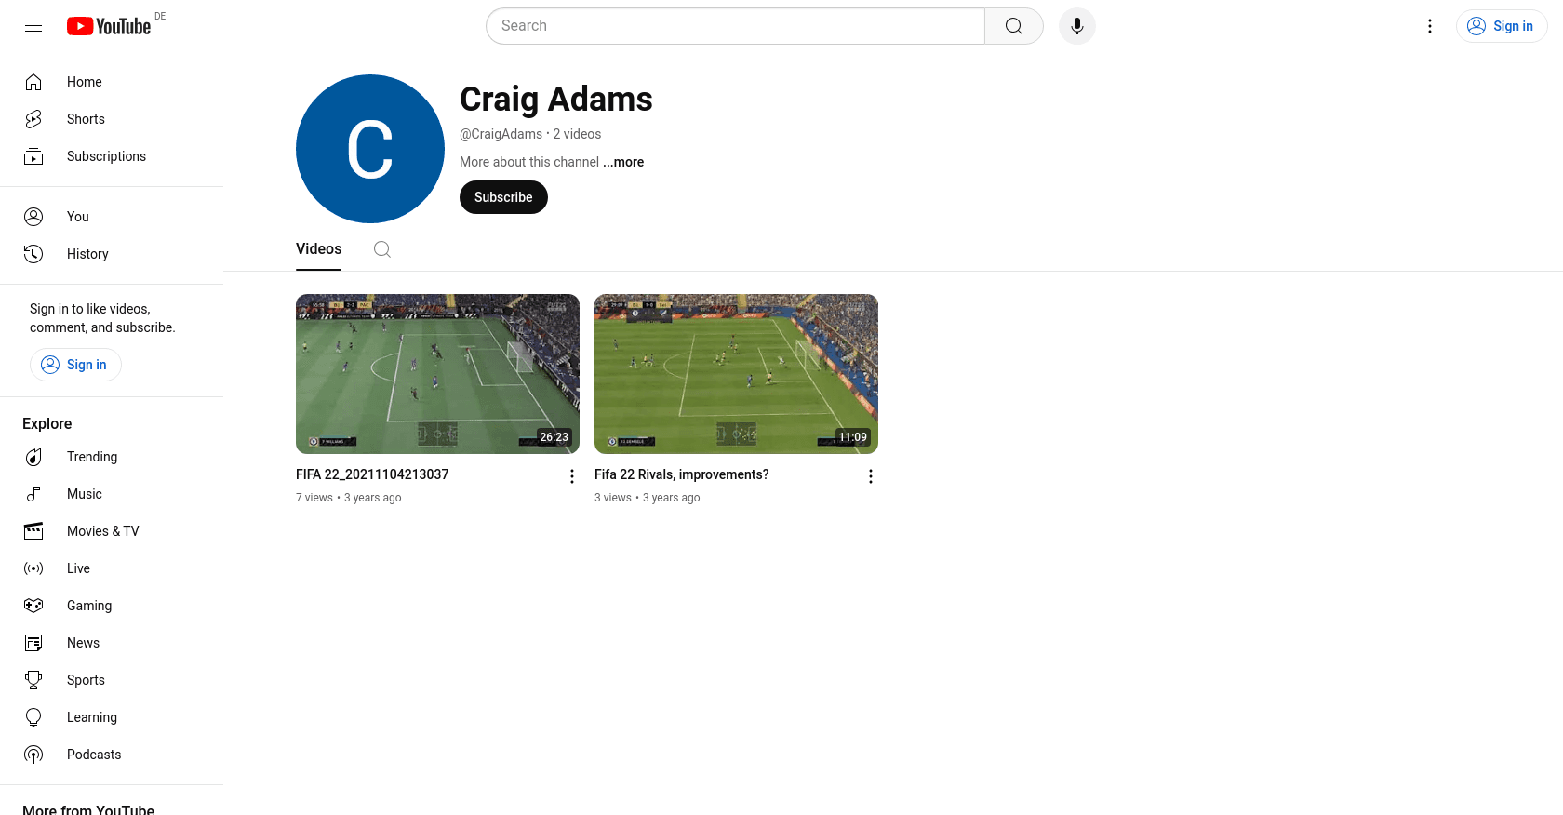1563x815 pixels.
Task: Expand channel description with ...more
Action: [x=623, y=162]
